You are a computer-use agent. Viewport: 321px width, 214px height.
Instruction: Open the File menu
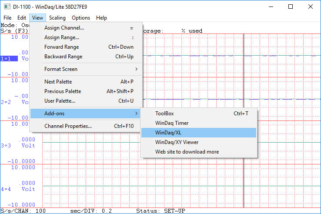coord(7,18)
